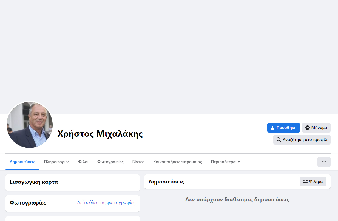The width and height of the screenshot is (338, 221).
Task: Select the Κοινοποιήσεις παρουσίας tab
Action: tap(178, 162)
